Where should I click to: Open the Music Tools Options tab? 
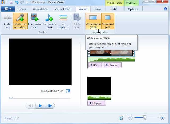point(133,9)
